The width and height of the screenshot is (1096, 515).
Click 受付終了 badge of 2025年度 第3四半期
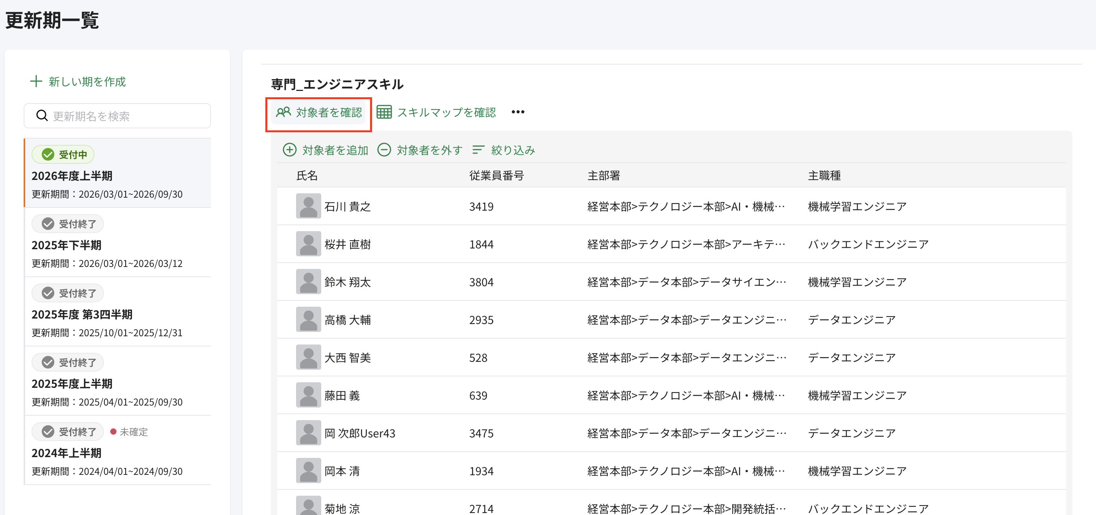[68, 293]
